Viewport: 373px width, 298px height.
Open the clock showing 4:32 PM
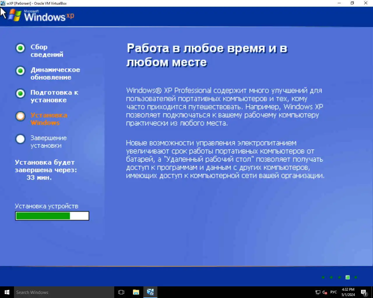tap(348, 292)
